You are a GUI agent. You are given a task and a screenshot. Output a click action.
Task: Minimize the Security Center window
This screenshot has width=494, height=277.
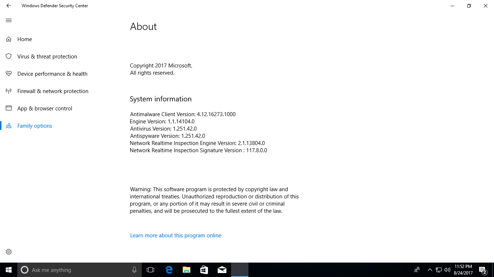coord(452,6)
